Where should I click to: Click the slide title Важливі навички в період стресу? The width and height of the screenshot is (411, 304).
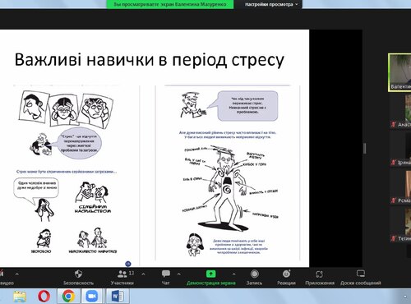click(x=150, y=60)
